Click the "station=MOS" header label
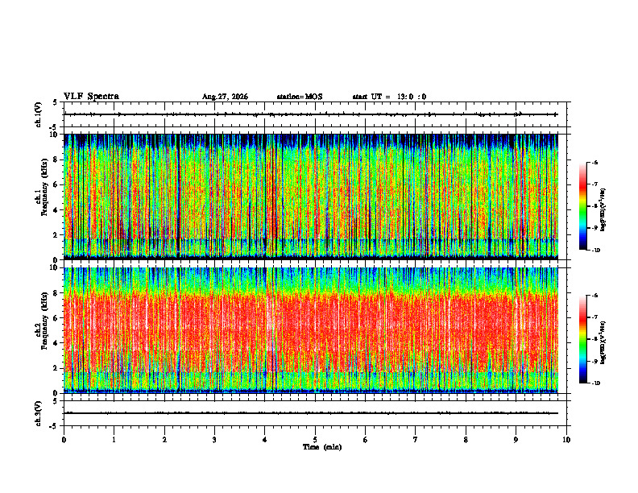The width and height of the screenshot is (638, 493). pyautogui.click(x=300, y=97)
